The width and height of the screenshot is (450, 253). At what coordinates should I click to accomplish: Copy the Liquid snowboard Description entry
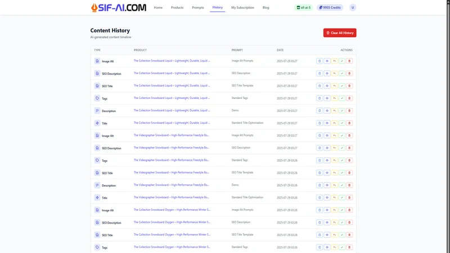(x=319, y=111)
